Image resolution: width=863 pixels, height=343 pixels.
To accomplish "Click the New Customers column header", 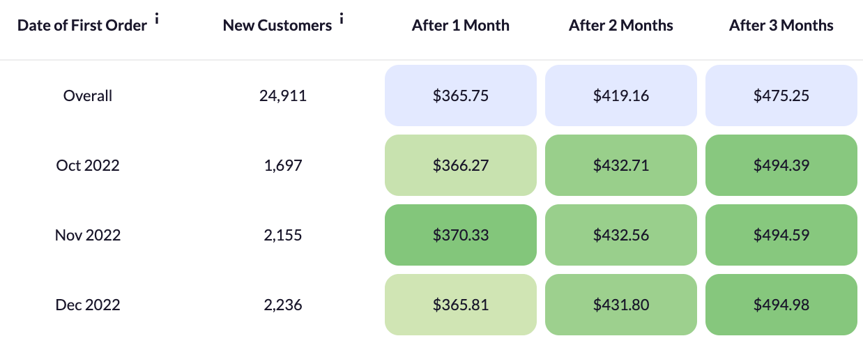I will click(x=277, y=26).
